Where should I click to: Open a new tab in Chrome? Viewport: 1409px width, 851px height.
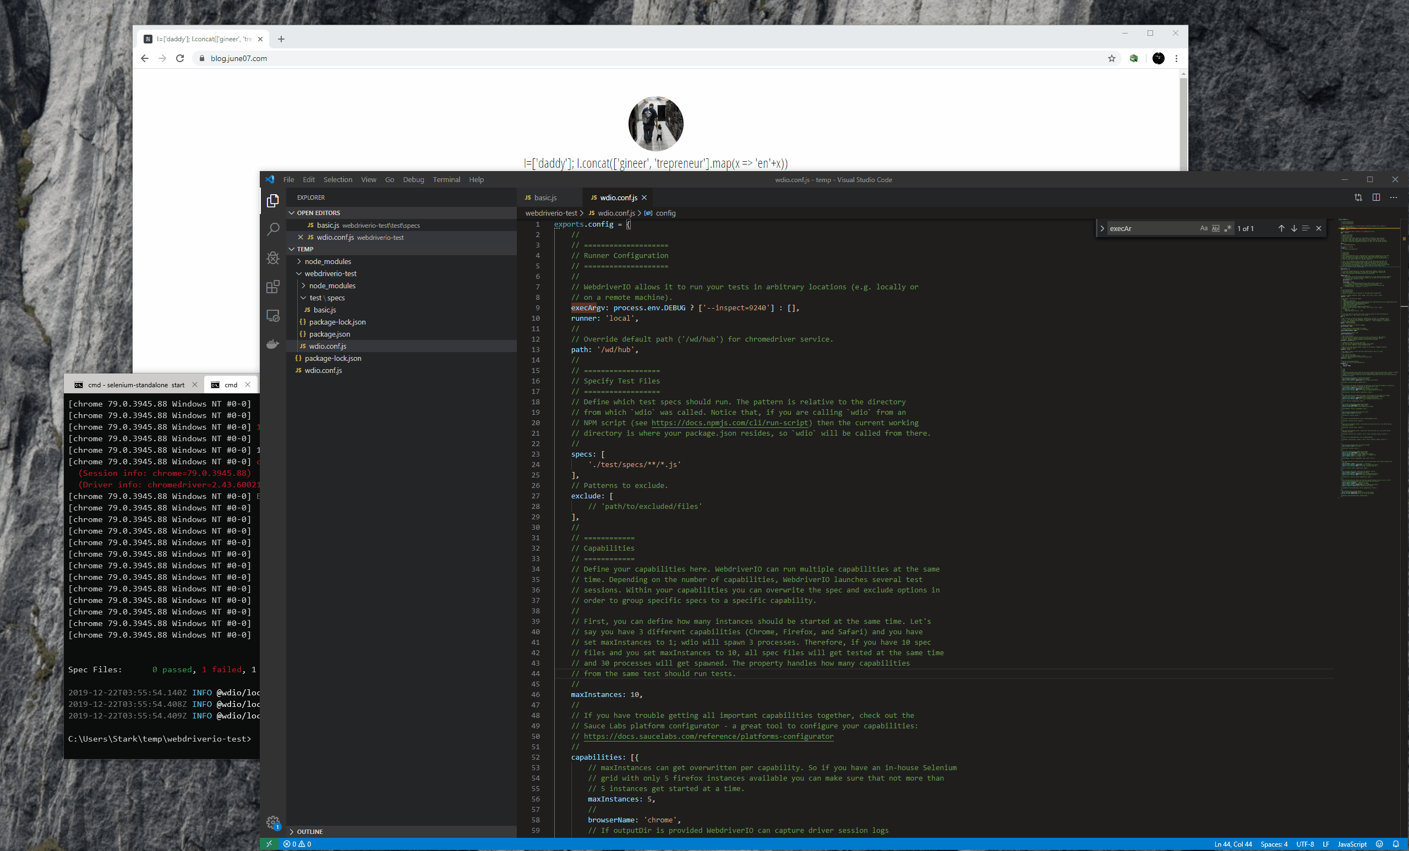click(281, 39)
